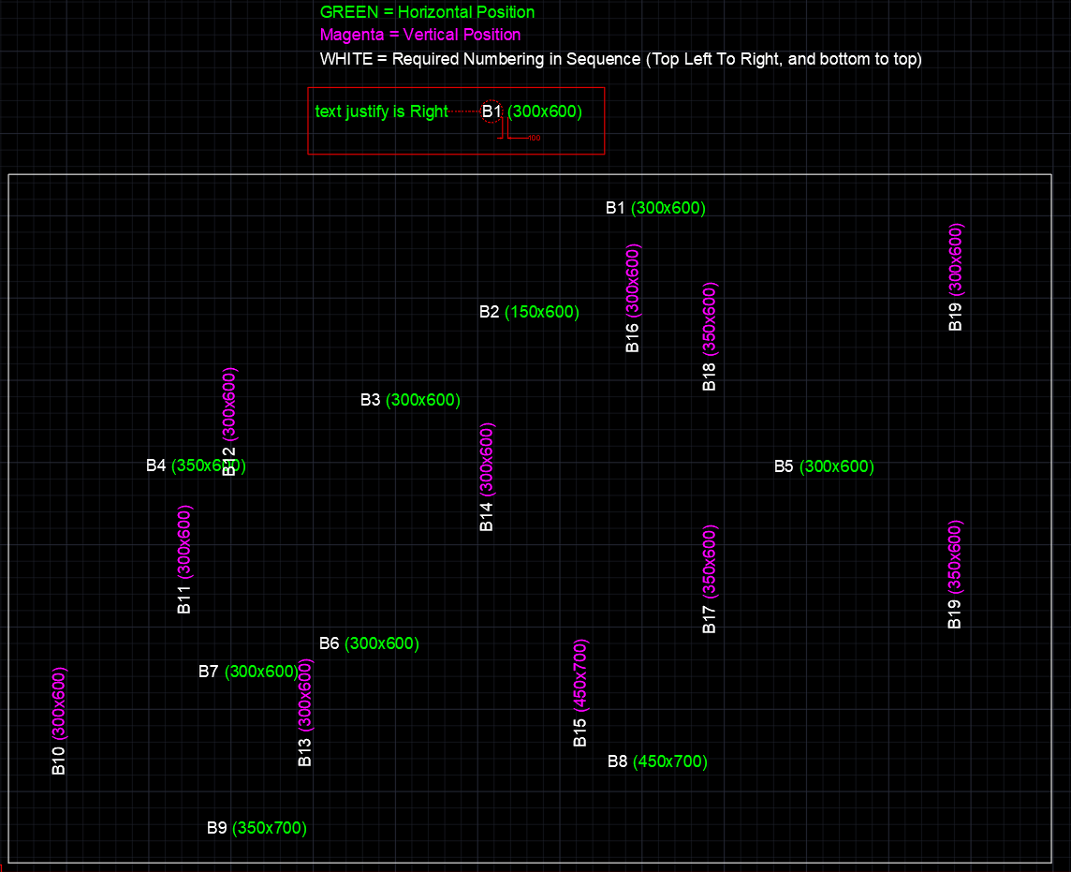Select the vertical B11 label
This screenshot has height=872, width=1071.
(184, 599)
